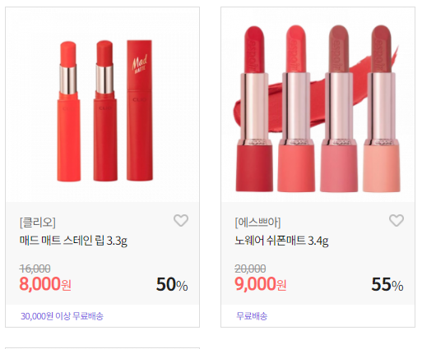Click the Mad Matte lipstick cap image
The width and height of the screenshot is (436, 349).
(x=140, y=110)
